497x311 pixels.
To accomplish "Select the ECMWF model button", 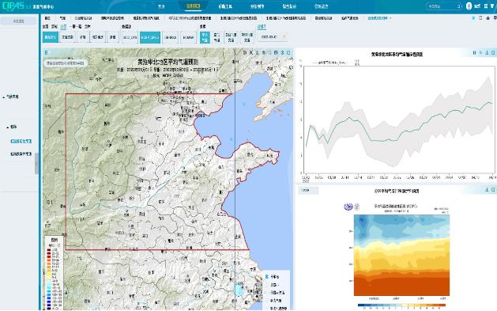I will point(188,37).
